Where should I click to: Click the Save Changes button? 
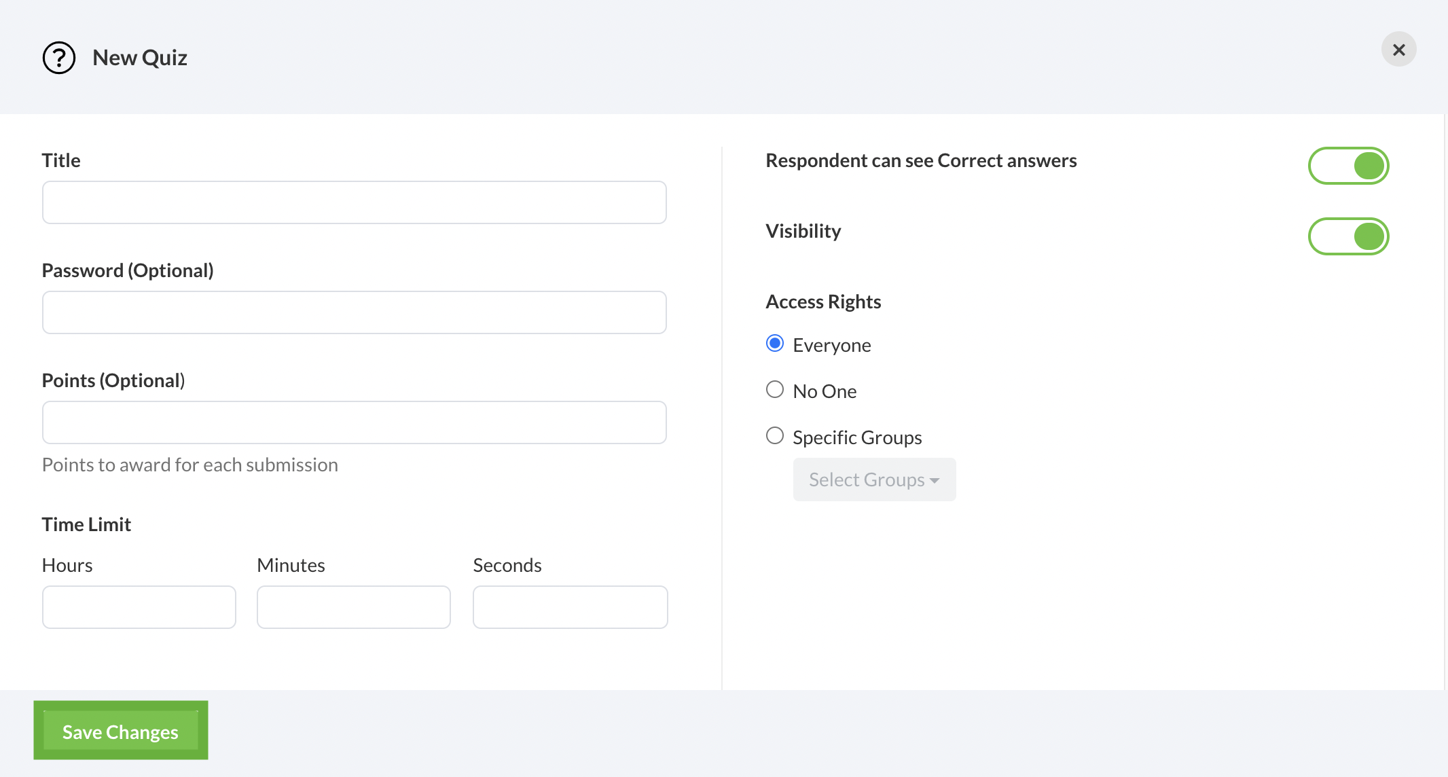coord(121,731)
